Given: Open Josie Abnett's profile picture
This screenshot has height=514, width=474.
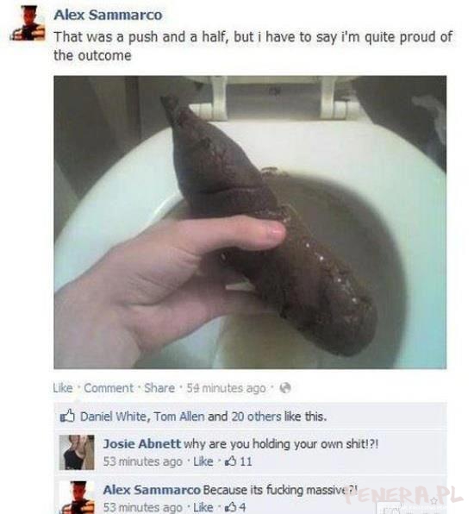Looking at the screenshot, I should pos(77,452).
